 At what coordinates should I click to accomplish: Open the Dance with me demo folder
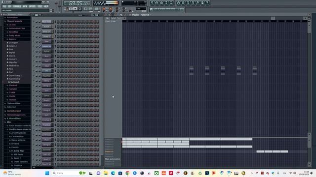click(18, 140)
